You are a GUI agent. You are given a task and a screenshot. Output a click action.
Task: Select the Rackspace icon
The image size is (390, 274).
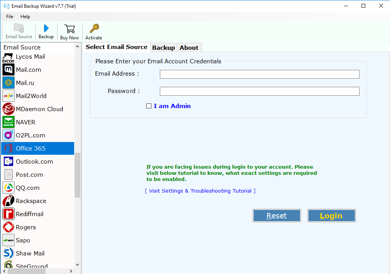click(8, 201)
